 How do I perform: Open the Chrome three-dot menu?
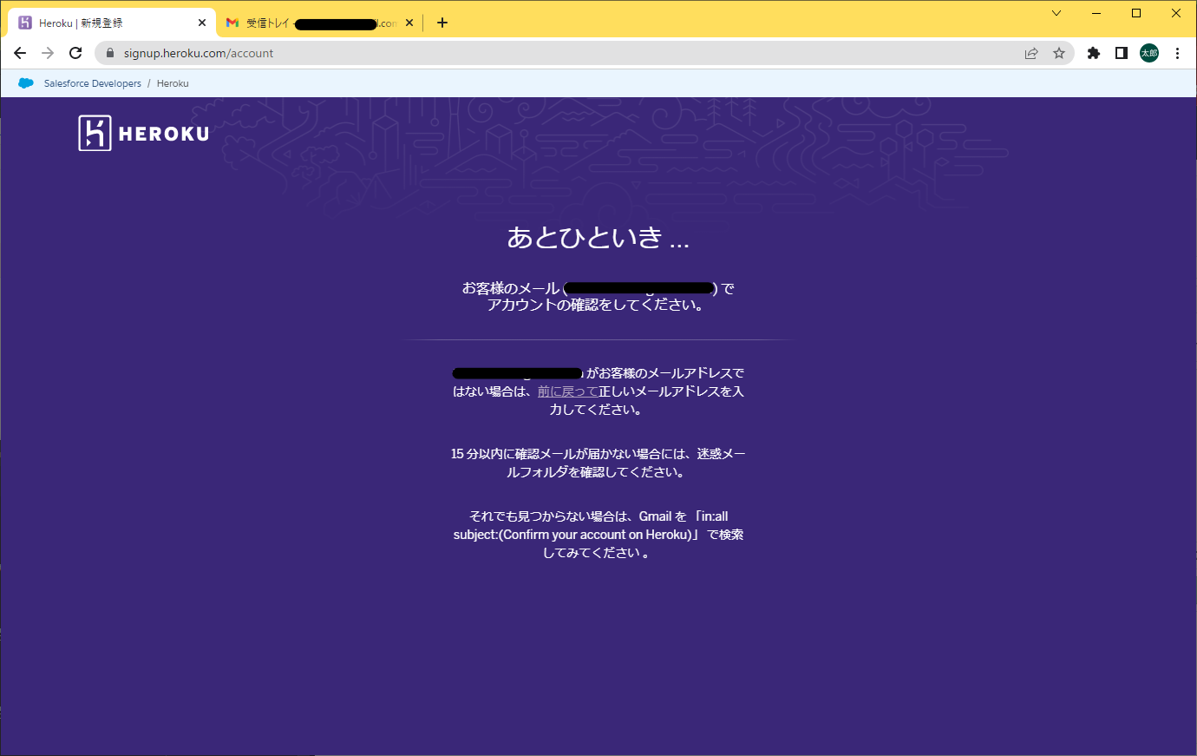pyautogui.click(x=1177, y=53)
